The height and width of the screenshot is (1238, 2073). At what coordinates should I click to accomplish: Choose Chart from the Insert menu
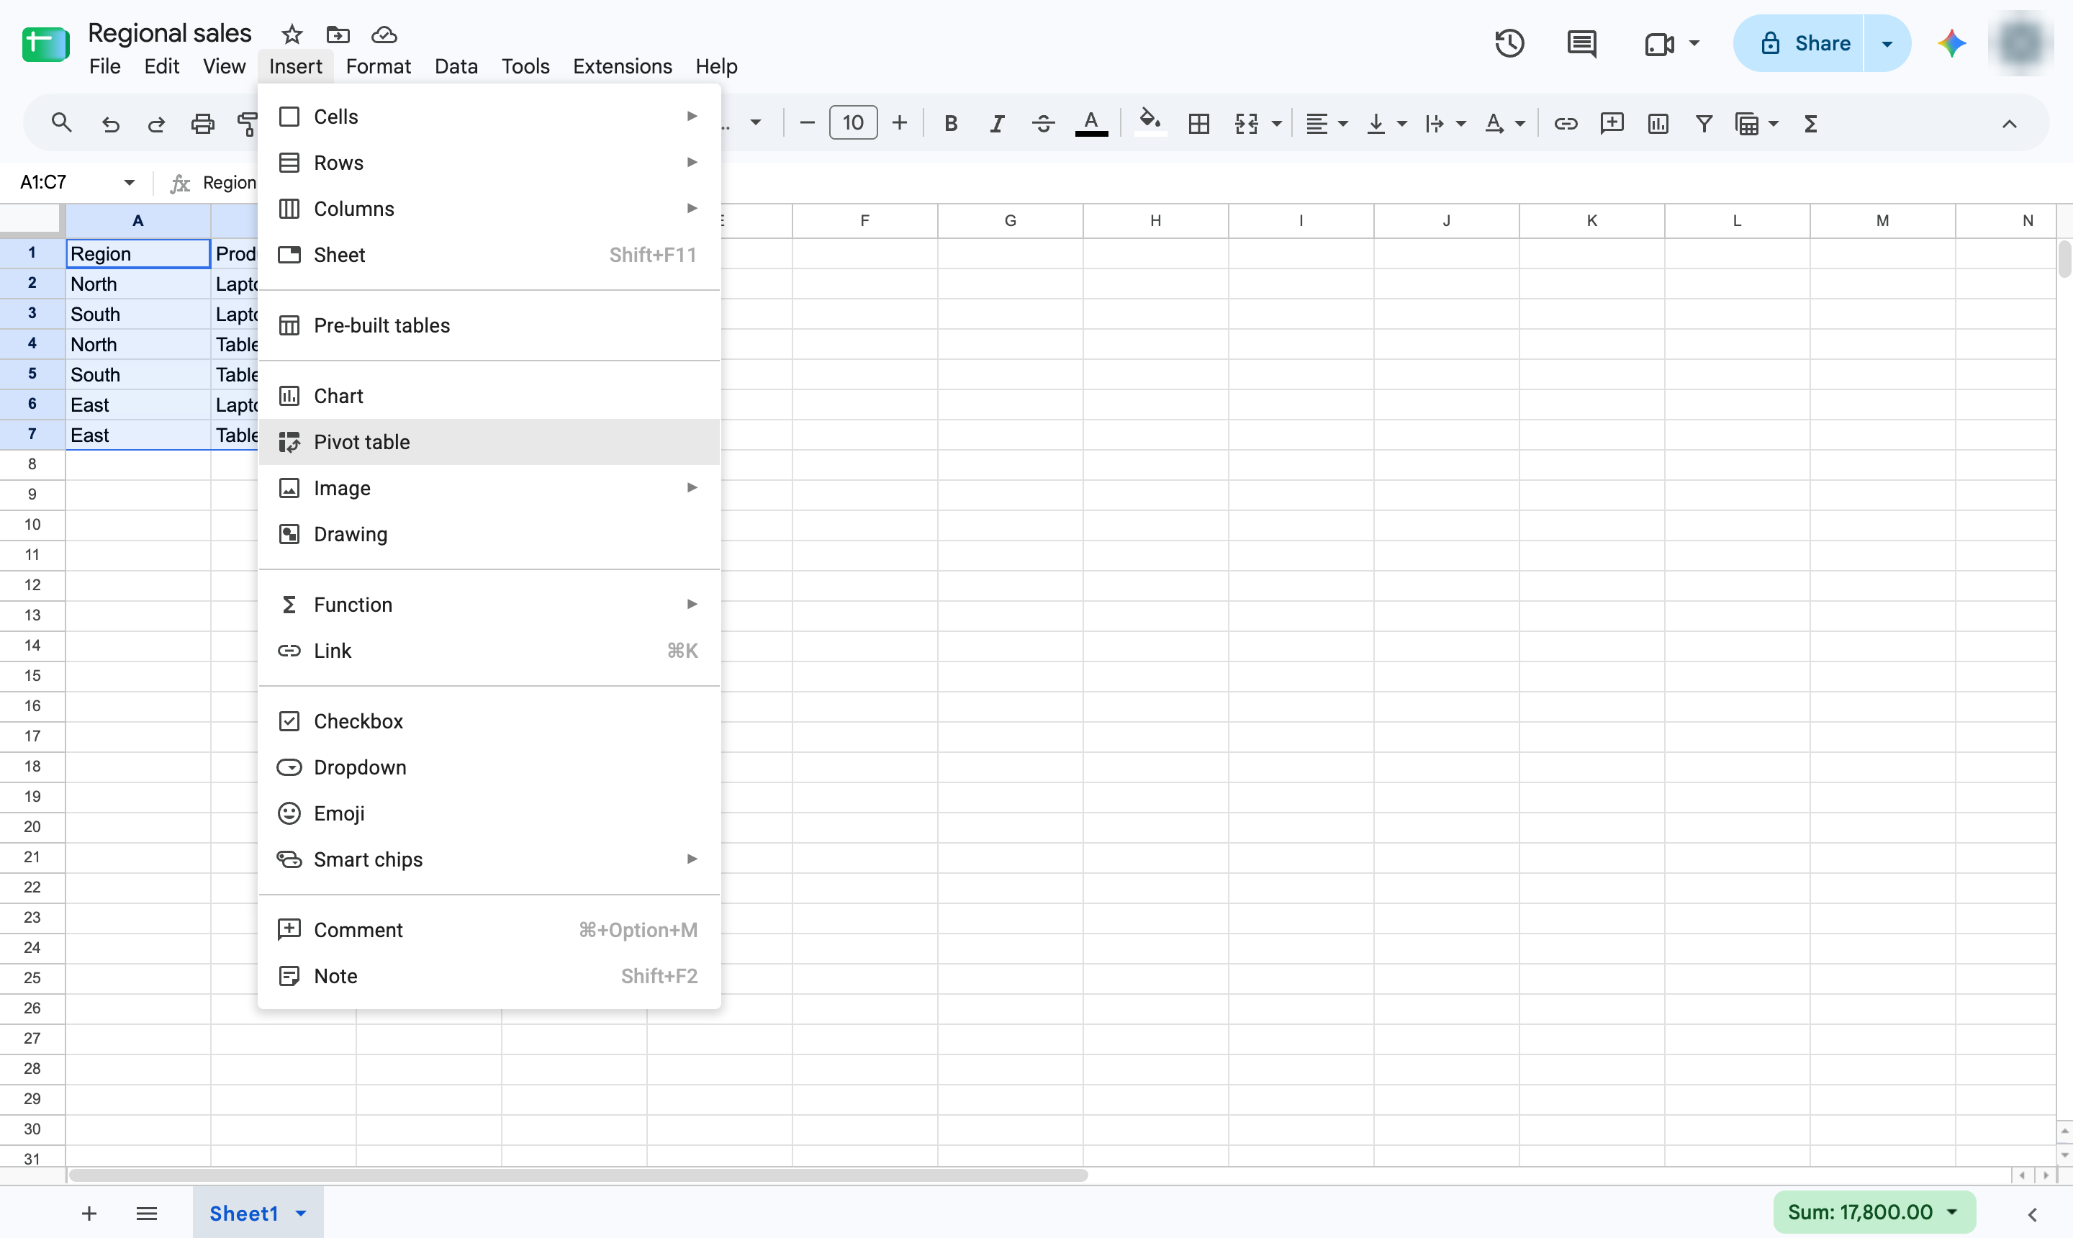(x=489, y=395)
